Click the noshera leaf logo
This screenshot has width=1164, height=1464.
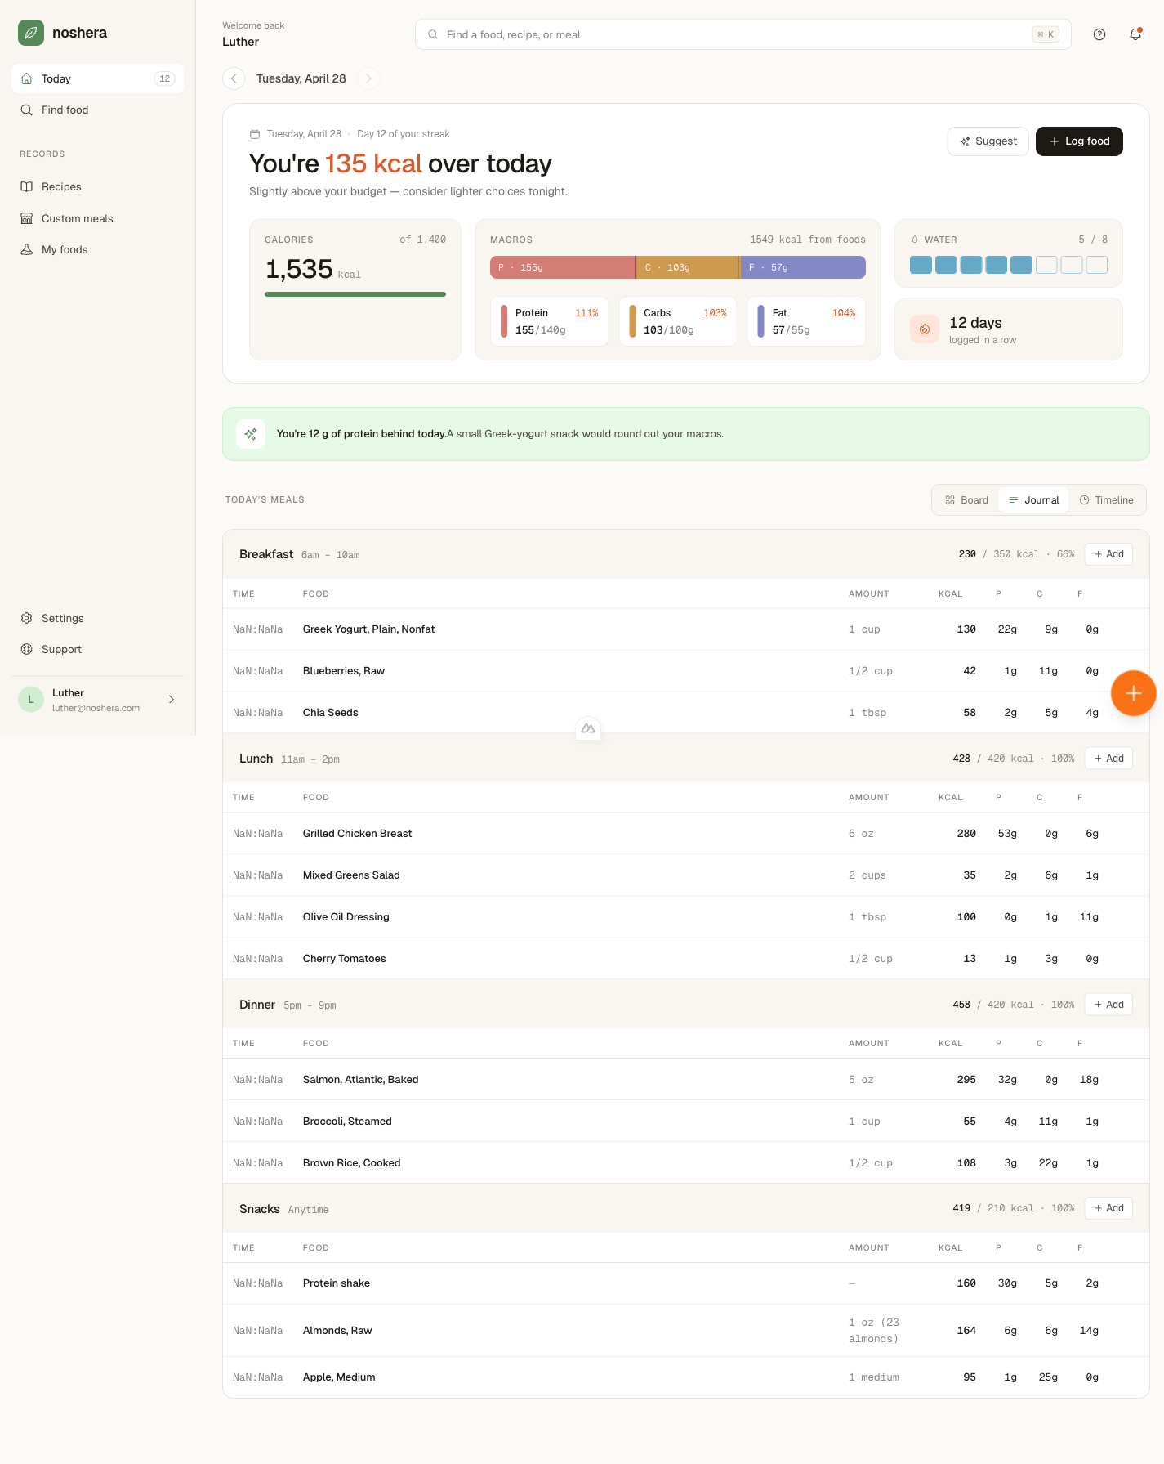coord(31,33)
